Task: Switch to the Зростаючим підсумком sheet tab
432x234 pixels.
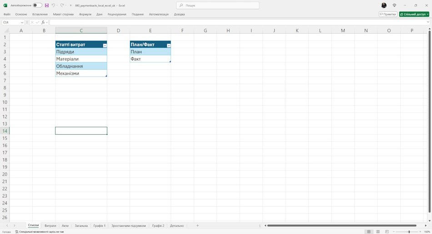Action: pyautogui.click(x=128, y=225)
